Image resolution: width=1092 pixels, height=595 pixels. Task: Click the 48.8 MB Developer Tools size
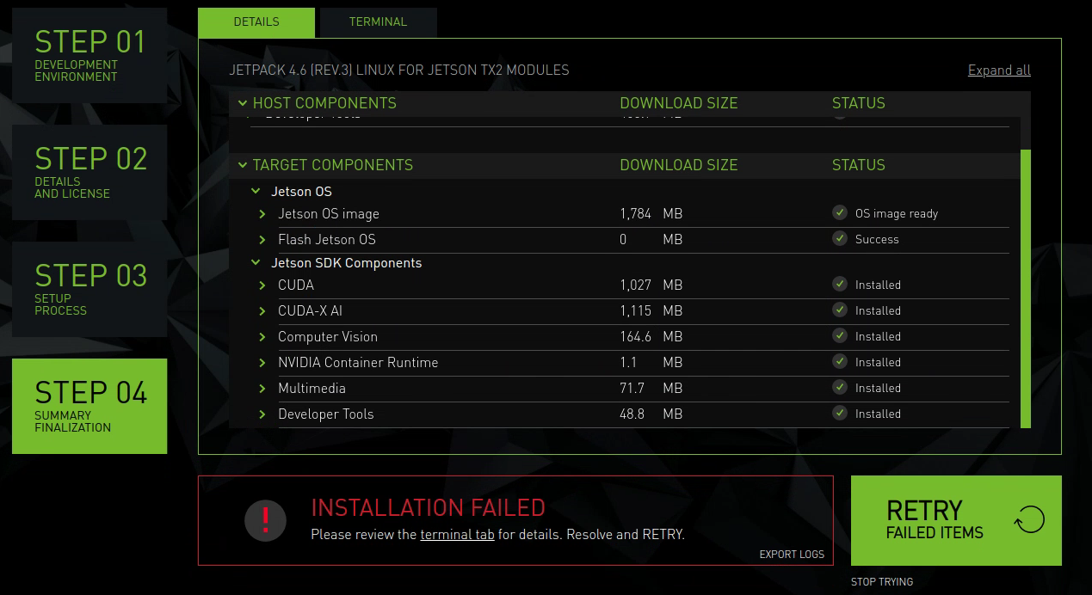[651, 414]
